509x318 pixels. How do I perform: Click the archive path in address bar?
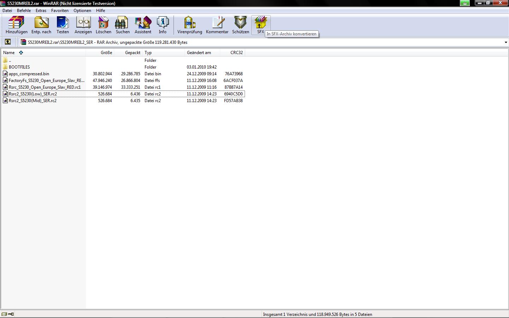[x=107, y=42]
